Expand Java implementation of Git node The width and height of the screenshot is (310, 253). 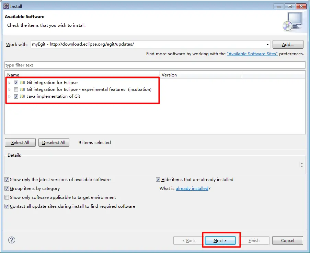coord(9,97)
